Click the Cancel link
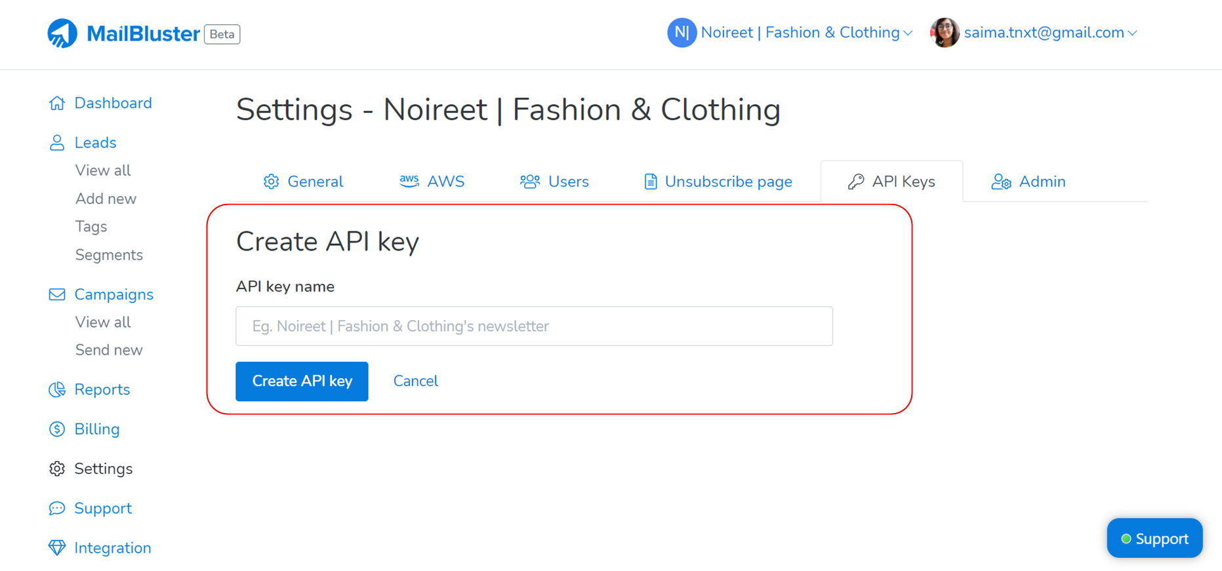 (416, 381)
